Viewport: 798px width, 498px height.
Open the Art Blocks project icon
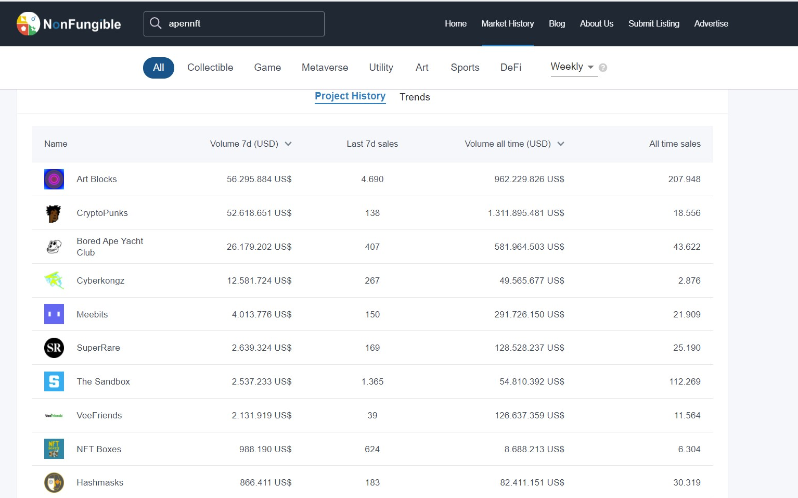(54, 180)
